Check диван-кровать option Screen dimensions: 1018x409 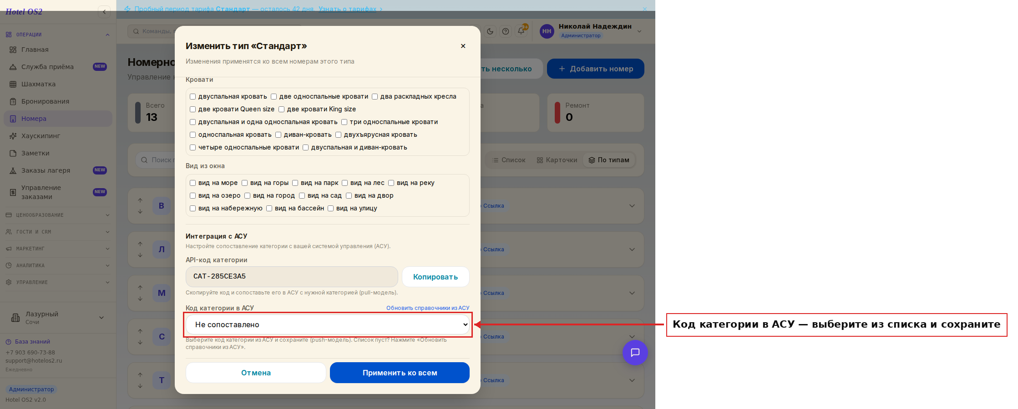click(279, 135)
